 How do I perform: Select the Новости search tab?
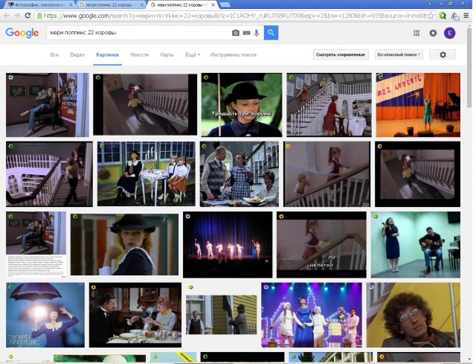click(140, 54)
